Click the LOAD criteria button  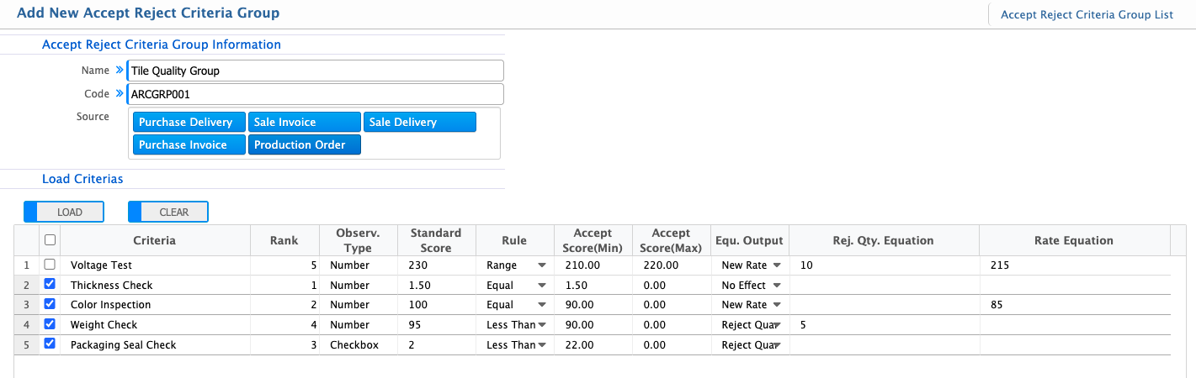point(64,213)
